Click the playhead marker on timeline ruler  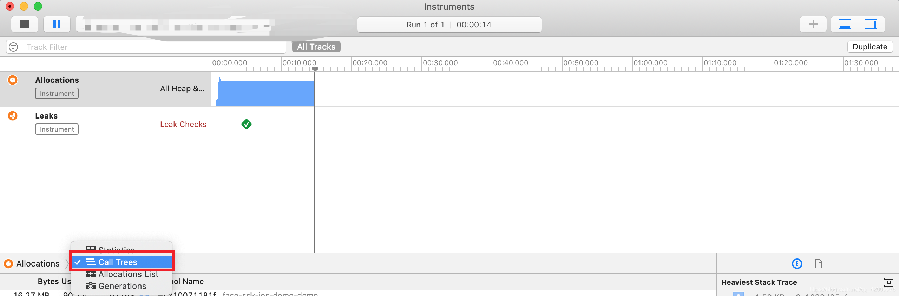(315, 69)
